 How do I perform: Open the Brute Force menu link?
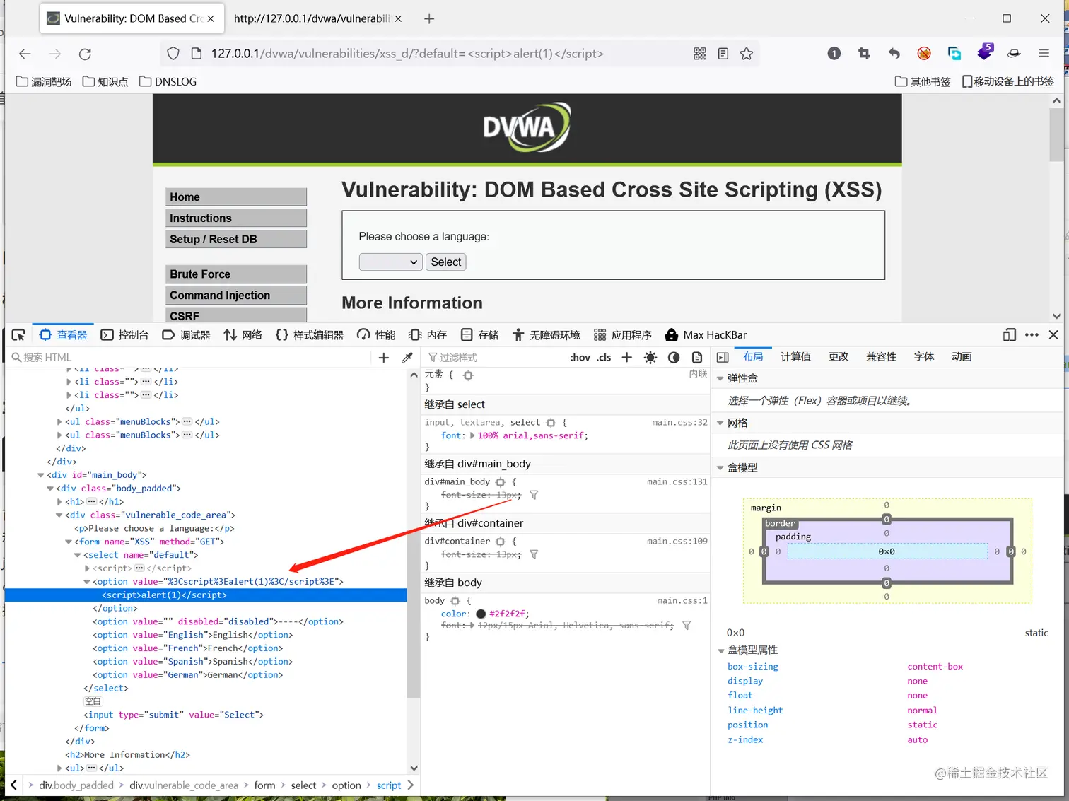(x=236, y=274)
